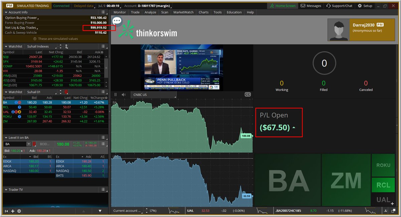
Task: Click the BA heat map tile
Action: [x=287, y=180]
